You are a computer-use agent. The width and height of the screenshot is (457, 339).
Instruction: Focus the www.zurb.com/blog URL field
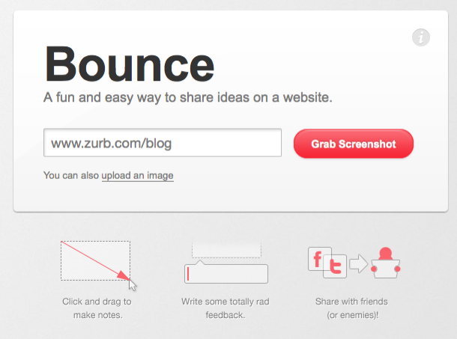click(x=163, y=143)
